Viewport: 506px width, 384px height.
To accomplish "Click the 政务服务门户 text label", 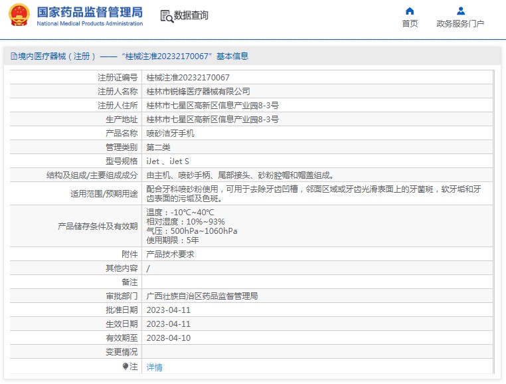I will [460, 23].
